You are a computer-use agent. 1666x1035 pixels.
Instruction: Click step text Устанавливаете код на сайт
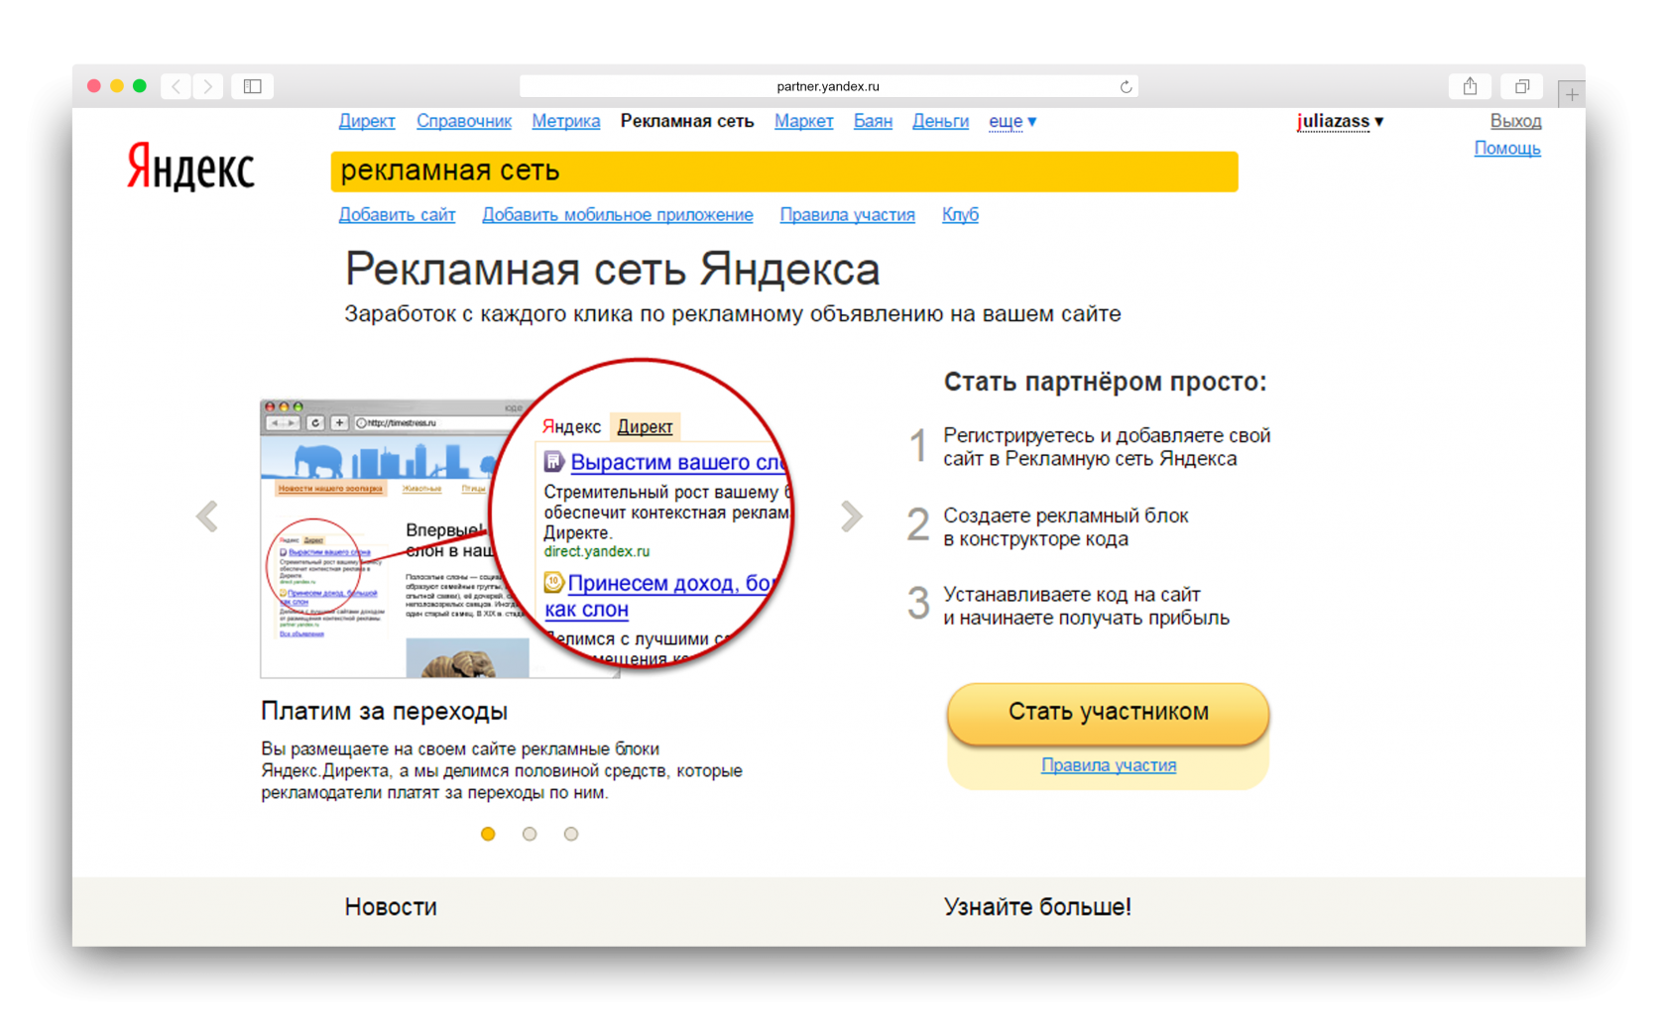click(x=1086, y=607)
